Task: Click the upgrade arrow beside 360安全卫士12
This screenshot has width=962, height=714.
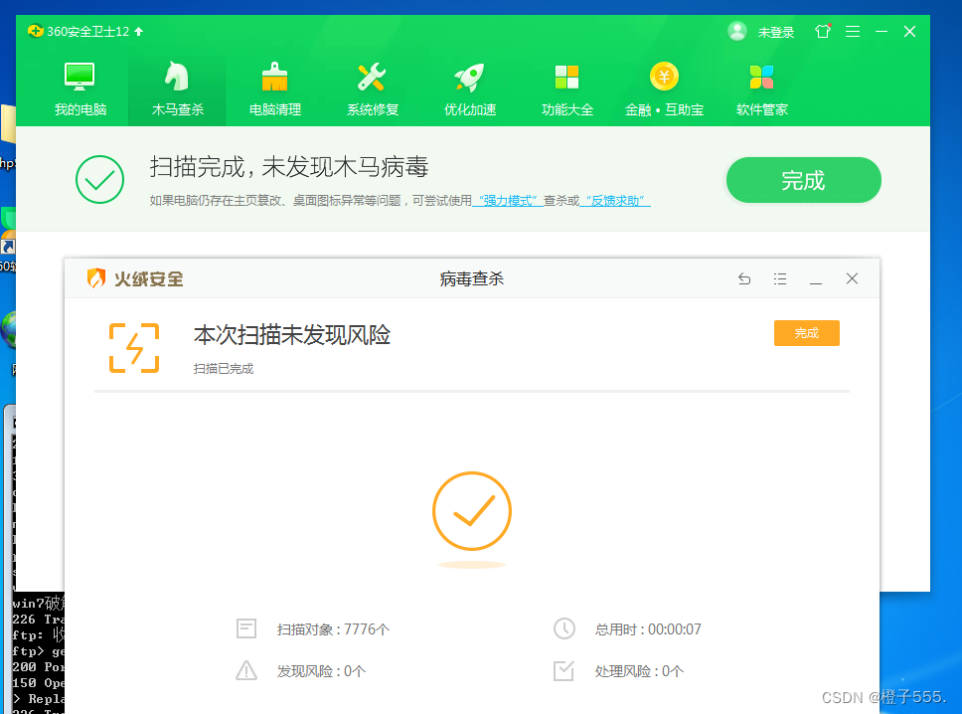Action: (x=139, y=31)
